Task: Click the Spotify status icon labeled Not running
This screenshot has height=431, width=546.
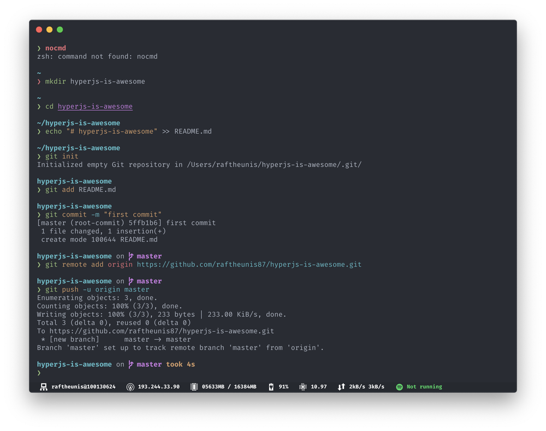Action: pyautogui.click(x=399, y=386)
